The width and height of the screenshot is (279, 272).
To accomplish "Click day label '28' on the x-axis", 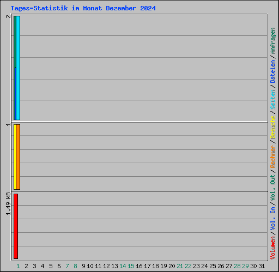I will (237, 266).
